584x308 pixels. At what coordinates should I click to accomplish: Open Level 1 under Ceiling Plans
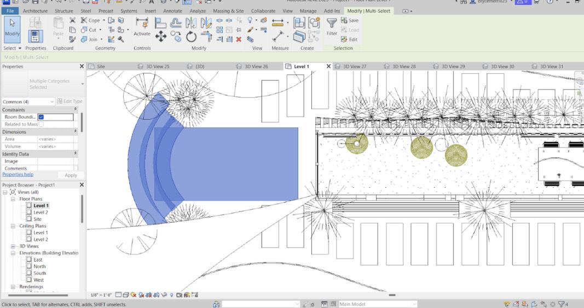click(41, 233)
